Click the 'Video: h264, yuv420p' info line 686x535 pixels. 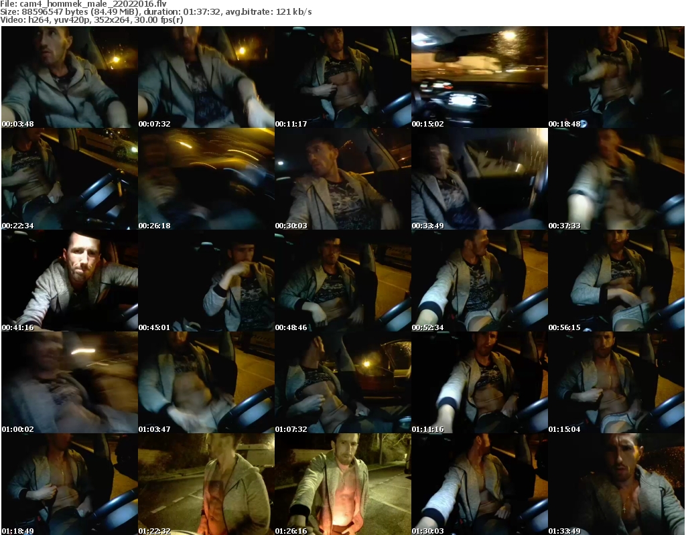tap(91, 19)
